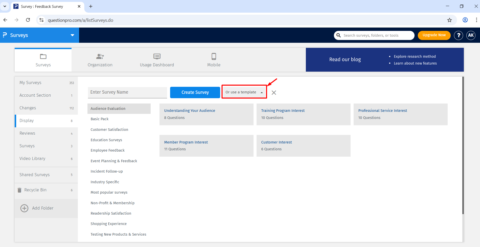Expand the Surveys product dropdown
480x247 pixels.
[73, 35]
